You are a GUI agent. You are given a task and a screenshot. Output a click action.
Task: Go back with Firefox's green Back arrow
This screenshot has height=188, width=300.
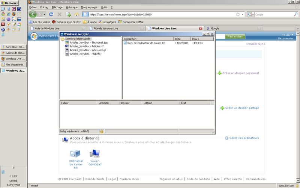pyautogui.click(x=33, y=14)
